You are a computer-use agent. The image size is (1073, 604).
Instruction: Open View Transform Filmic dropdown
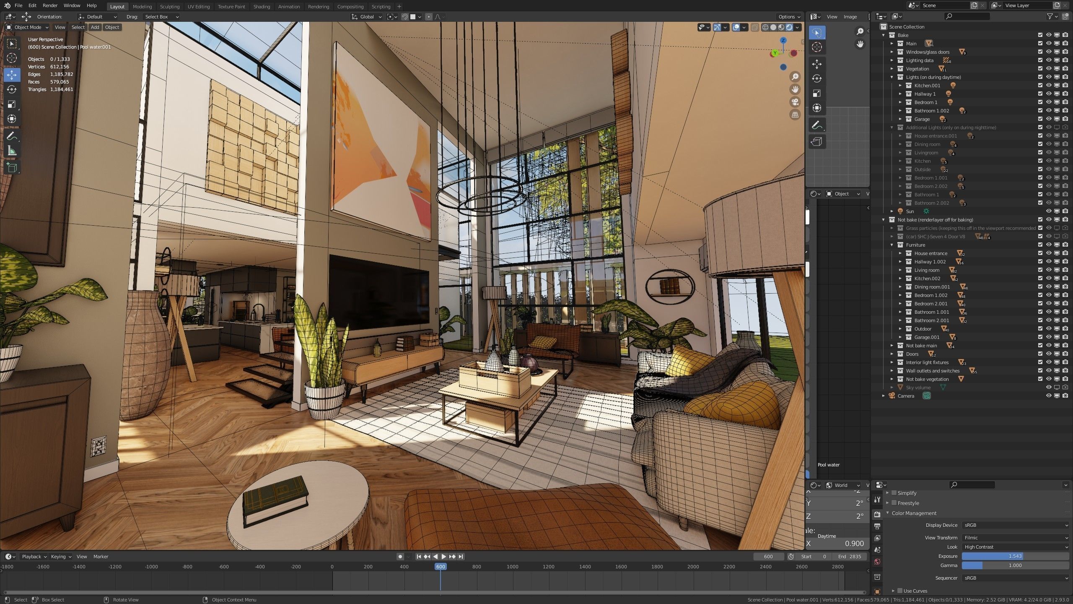1016,538
